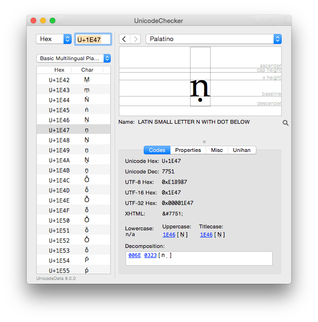Click the U+1E47 code input field
Screen dimensions: 318x322
coord(93,40)
